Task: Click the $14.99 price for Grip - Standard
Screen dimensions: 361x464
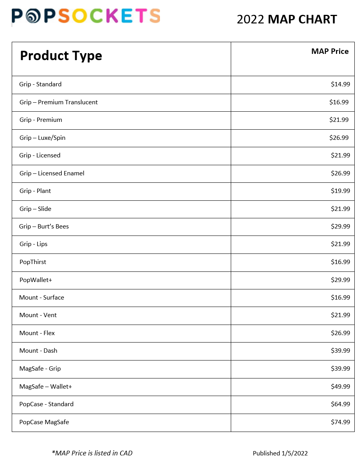Action: click(340, 84)
